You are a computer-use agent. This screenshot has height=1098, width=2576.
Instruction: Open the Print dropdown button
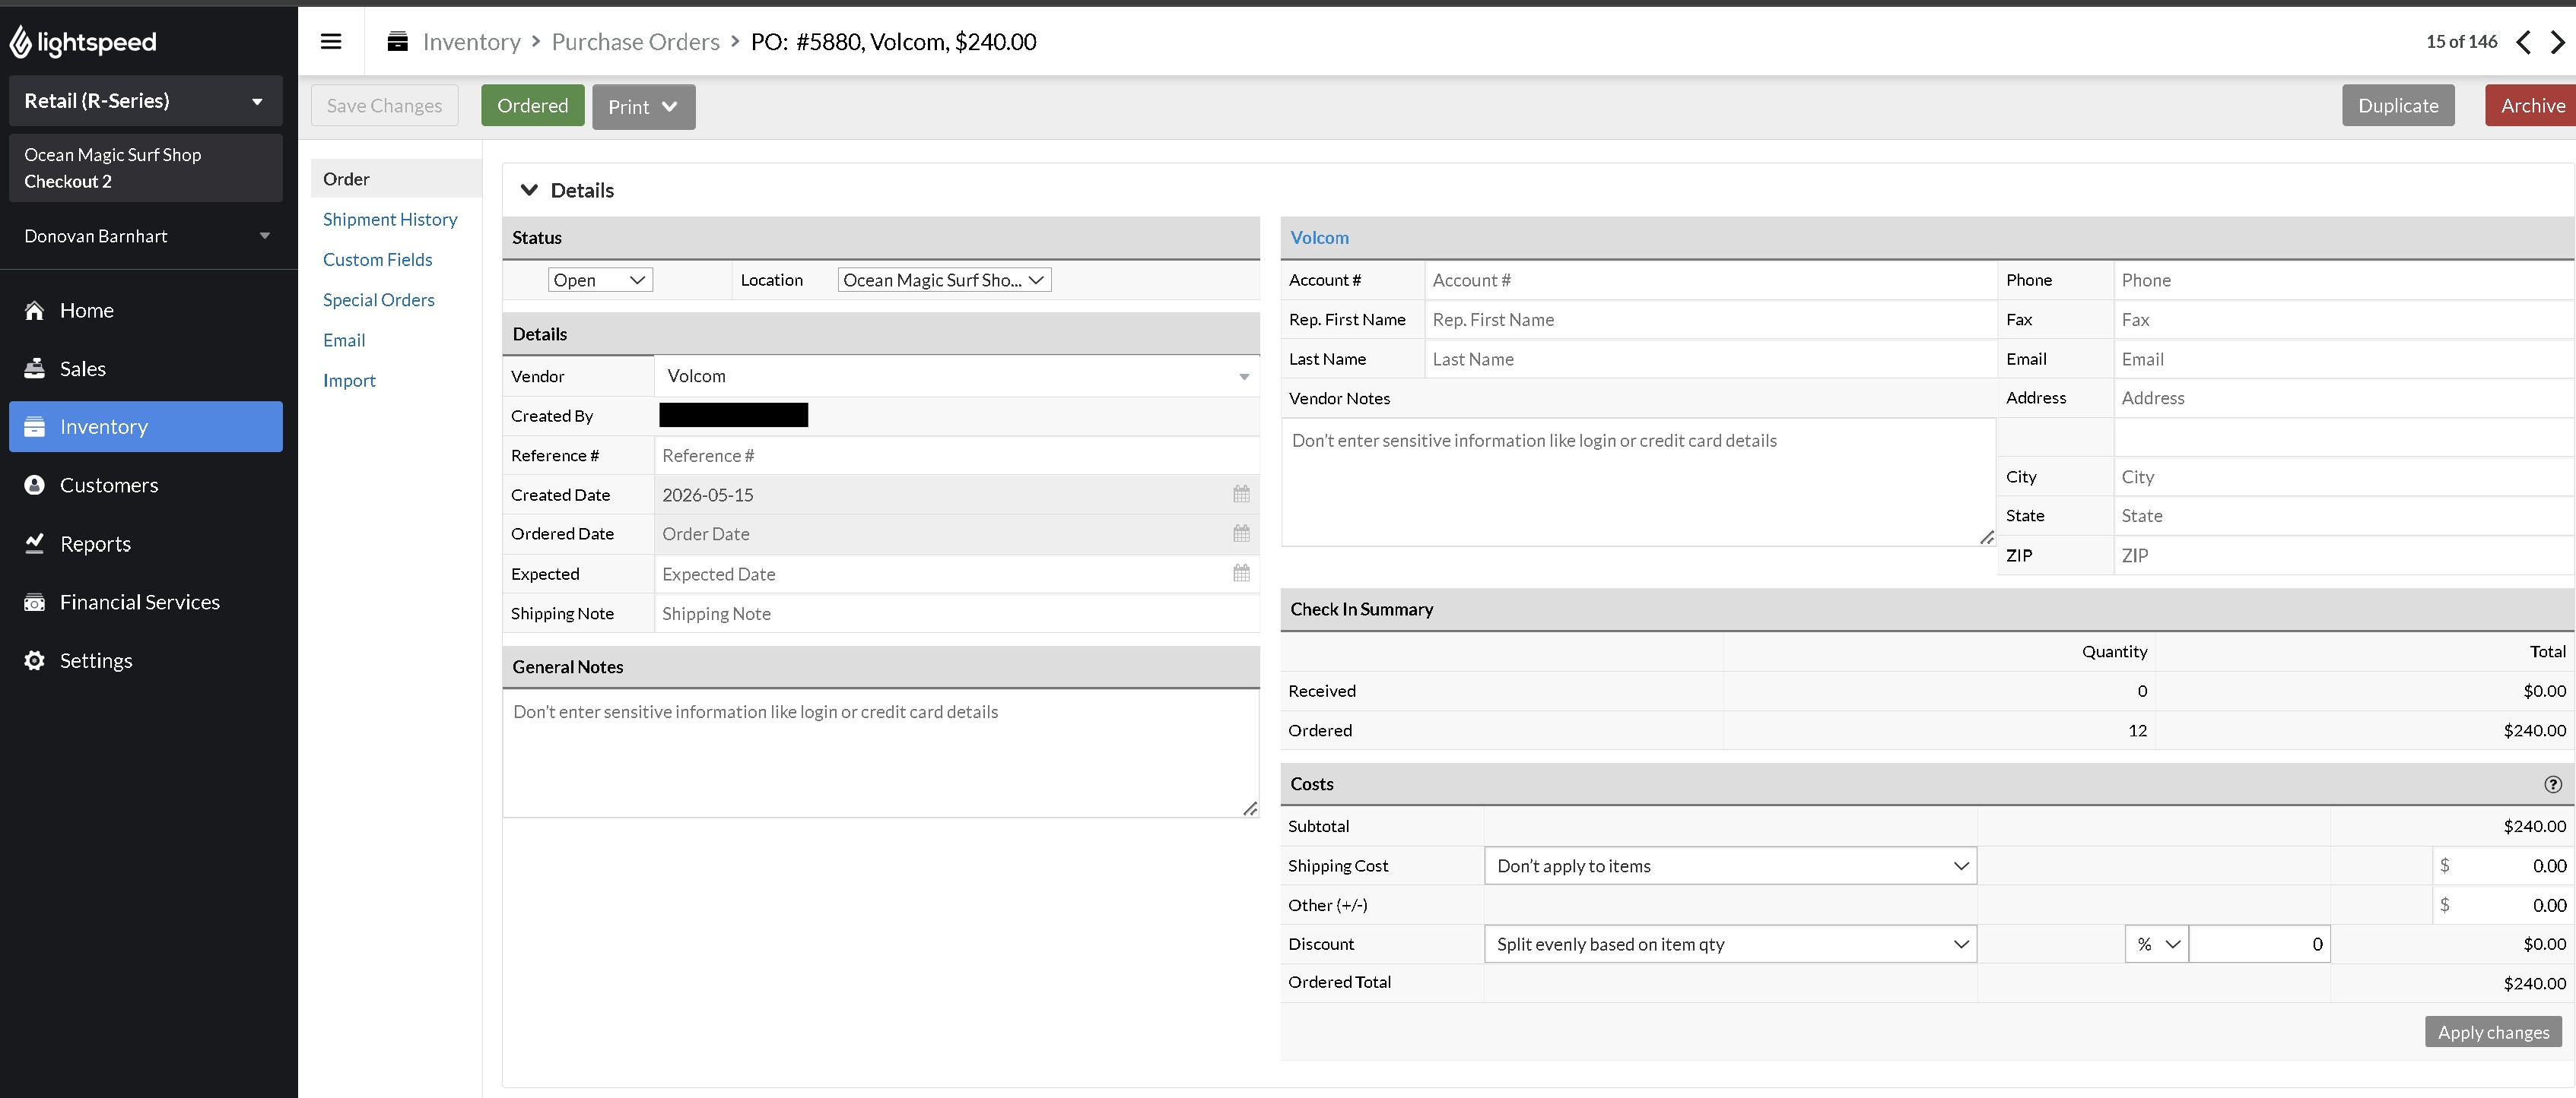(x=643, y=106)
